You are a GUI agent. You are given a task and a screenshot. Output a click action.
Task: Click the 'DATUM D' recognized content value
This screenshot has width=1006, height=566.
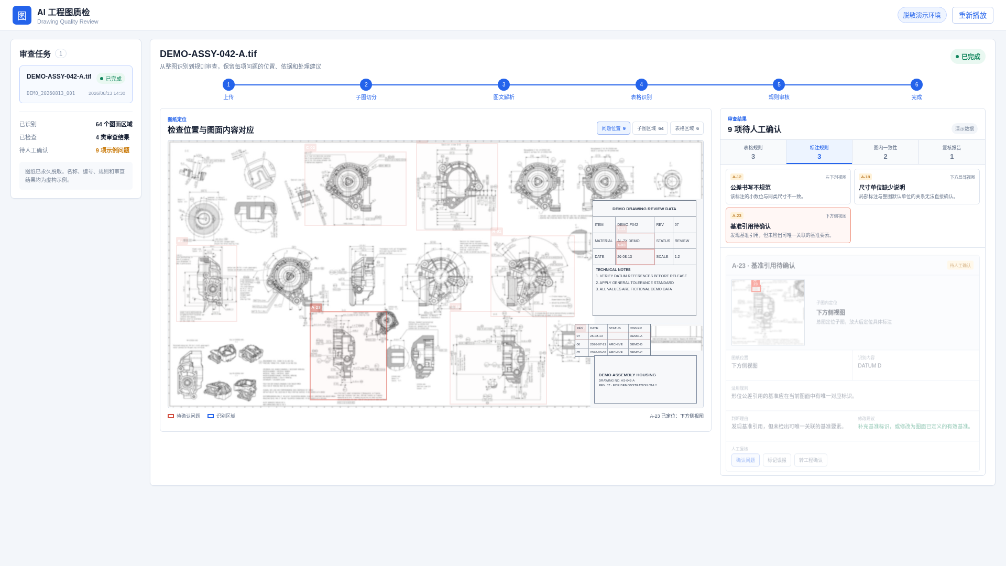(869, 366)
